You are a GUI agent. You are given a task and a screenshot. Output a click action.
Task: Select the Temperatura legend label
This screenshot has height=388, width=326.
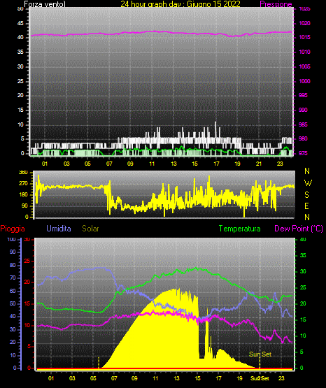click(x=239, y=229)
